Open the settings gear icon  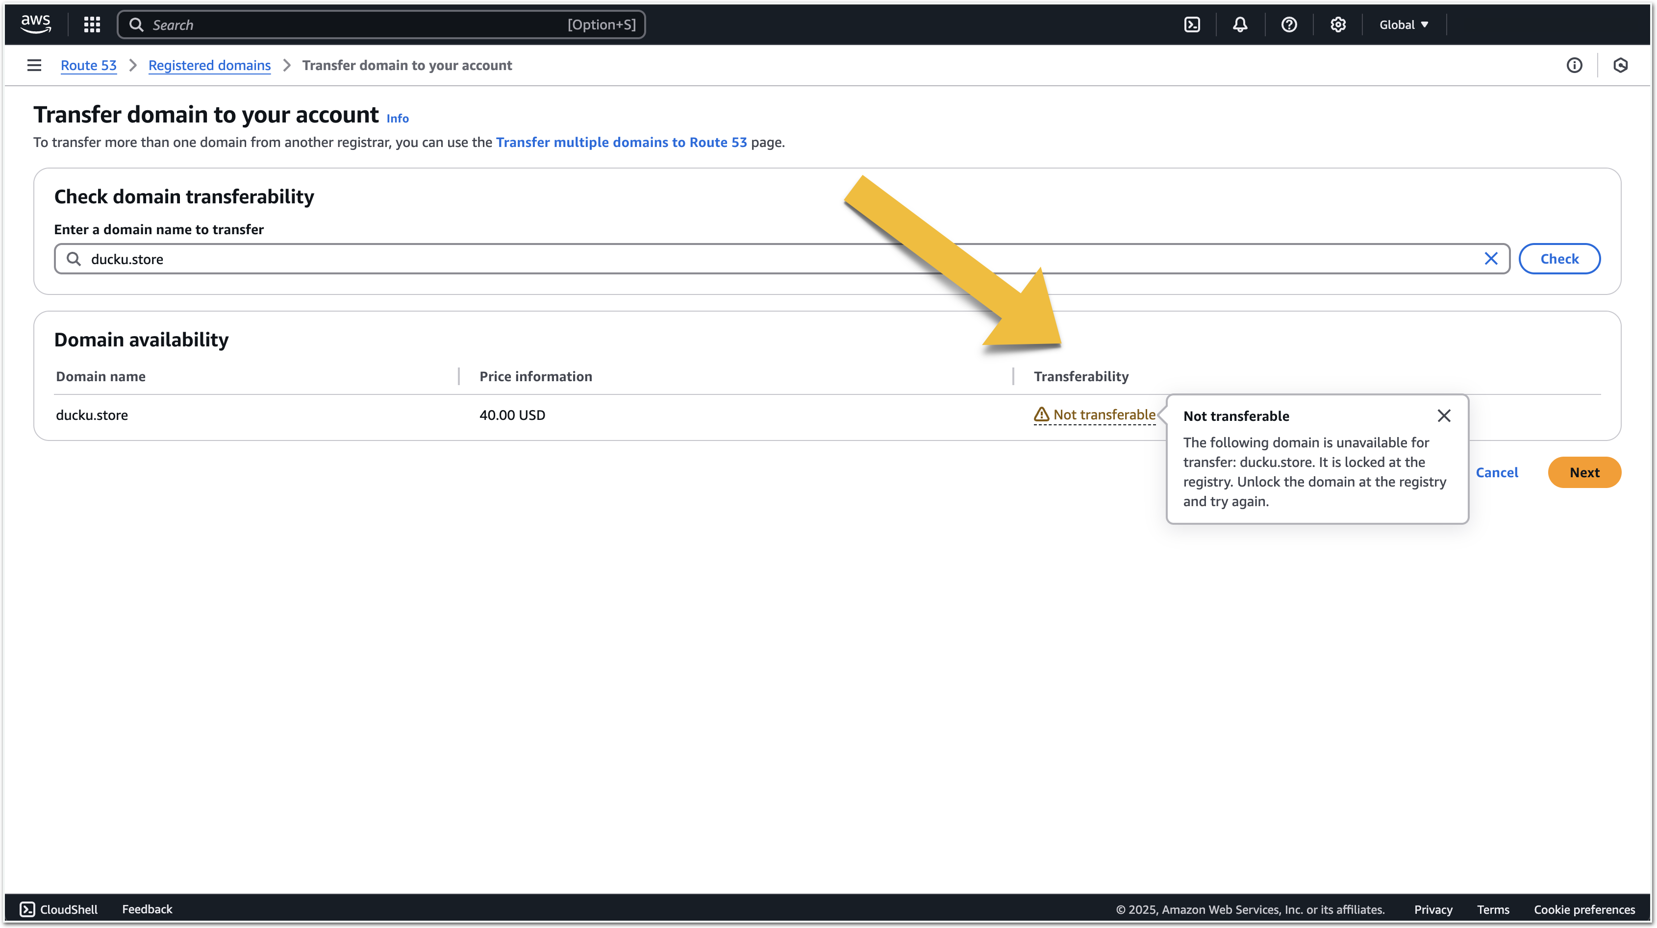tap(1338, 24)
